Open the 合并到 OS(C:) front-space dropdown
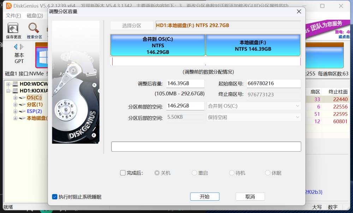The width and height of the screenshot is (353, 213). [254, 106]
